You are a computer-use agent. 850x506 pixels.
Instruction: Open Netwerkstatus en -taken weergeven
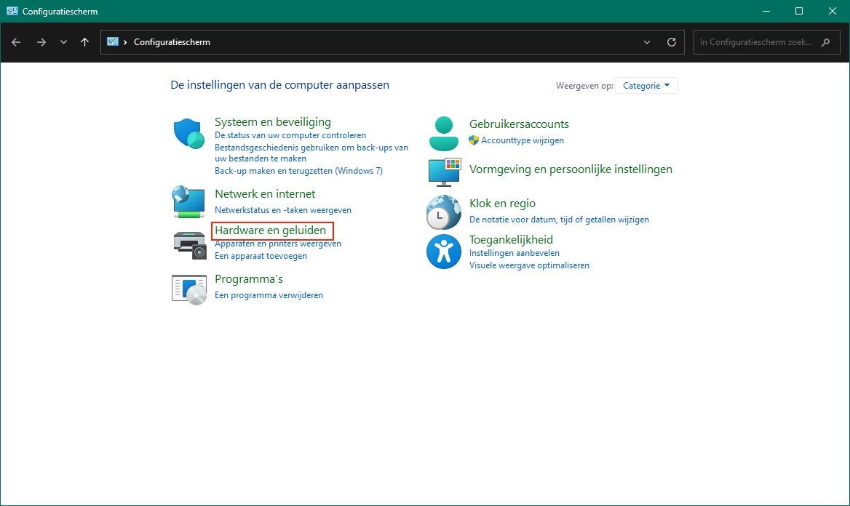tap(282, 210)
